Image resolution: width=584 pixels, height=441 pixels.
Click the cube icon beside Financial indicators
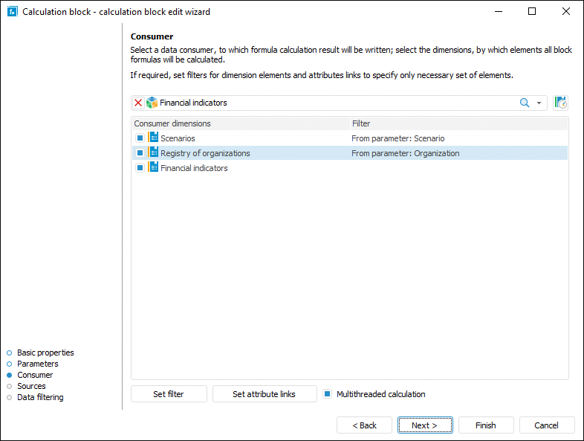[152, 103]
